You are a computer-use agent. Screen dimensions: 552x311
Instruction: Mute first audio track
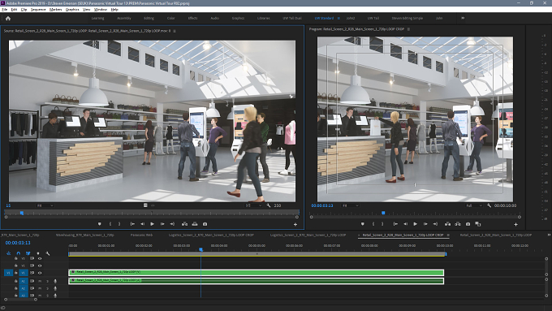point(40,281)
